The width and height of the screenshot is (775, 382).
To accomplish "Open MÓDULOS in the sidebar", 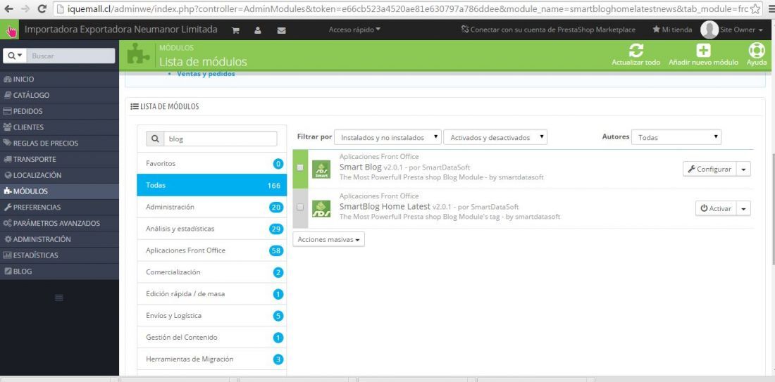I will pyautogui.click(x=59, y=191).
